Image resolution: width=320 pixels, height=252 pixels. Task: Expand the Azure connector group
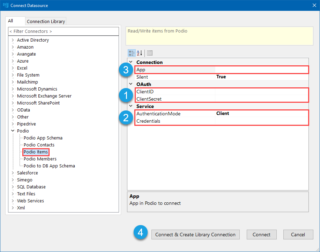13,61
